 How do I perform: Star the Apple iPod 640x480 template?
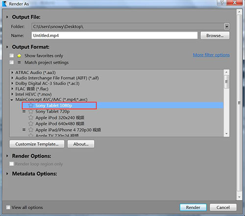click(x=31, y=124)
